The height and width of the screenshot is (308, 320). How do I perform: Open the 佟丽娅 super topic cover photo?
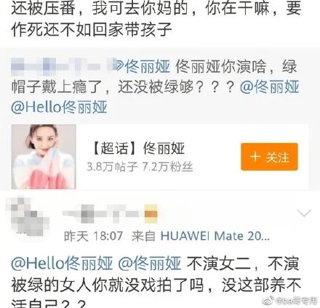[44, 157]
